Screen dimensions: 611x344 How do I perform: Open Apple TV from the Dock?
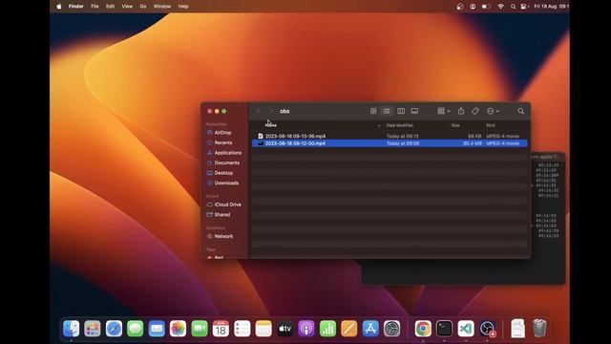coord(285,329)
